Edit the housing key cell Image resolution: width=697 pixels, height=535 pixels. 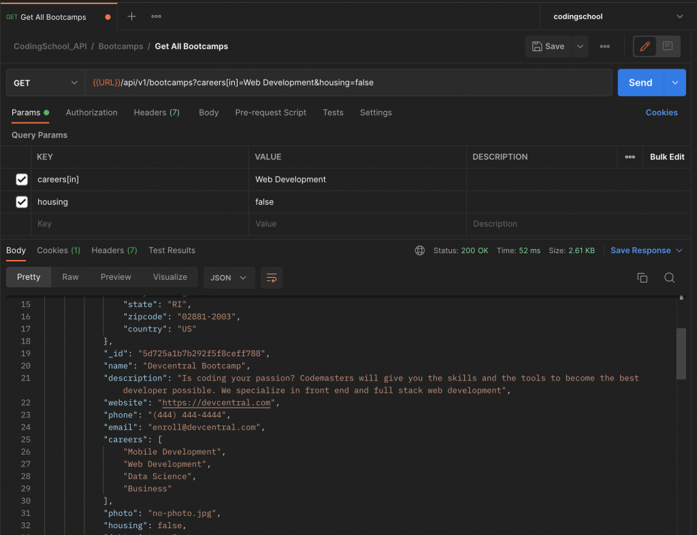coord(140,201)
